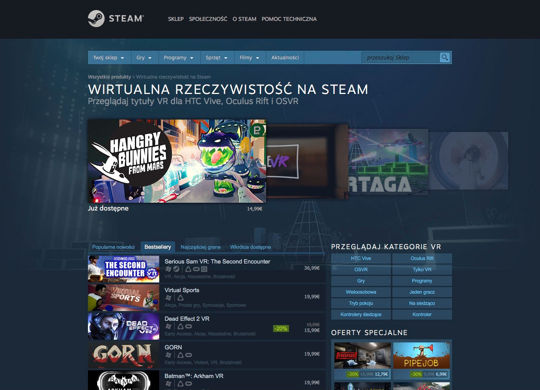Screen dimensions: 540x390
Task: Click HTC Vive icon on Dead Effect 2 VR row
Action: pyautogui.click(x=181, y=326)
